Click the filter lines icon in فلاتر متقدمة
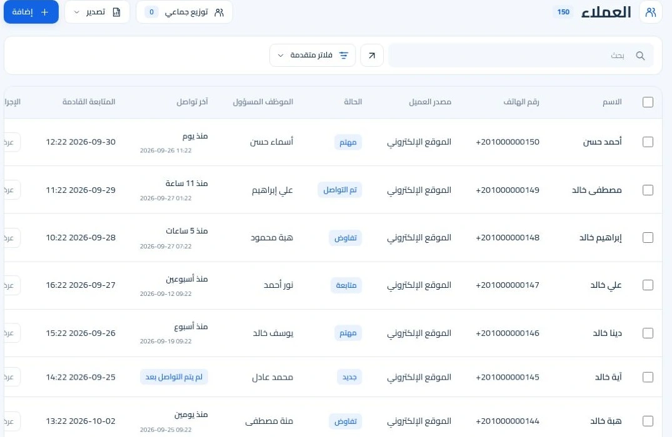 pos(344,55)
